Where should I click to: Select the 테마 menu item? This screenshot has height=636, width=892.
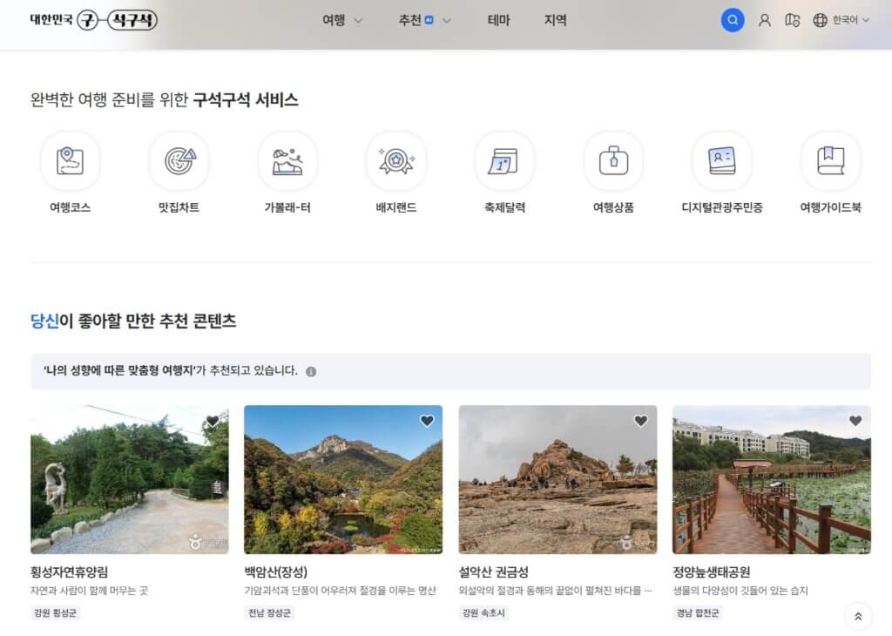point(498,20)
